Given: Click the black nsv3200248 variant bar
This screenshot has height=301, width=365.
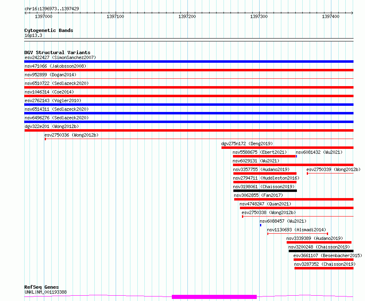Looking at the screenshot, I should coord(321,251).
